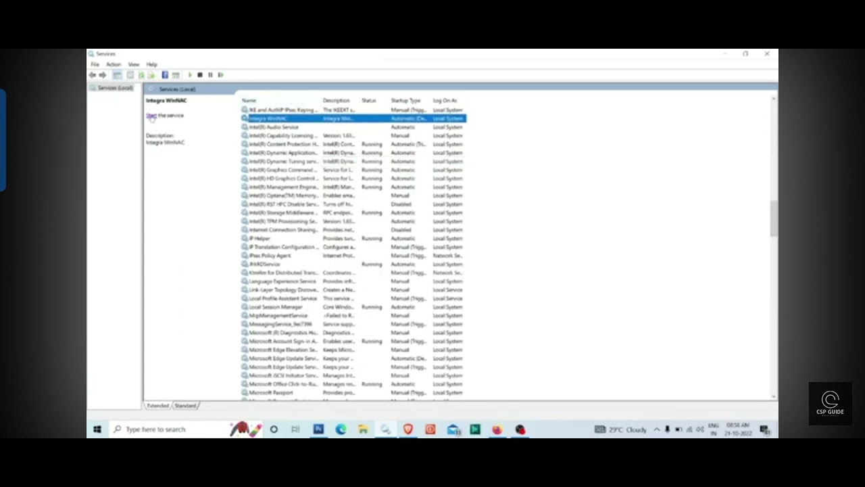Click the Pause Service toolbar icon
Viewport: 865px width, 487px height.
click(x=210, y=75)
